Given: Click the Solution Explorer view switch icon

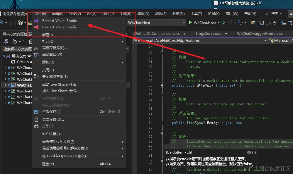Looking at the screenshot, I should pyautogui.click(x=6, y=41).
